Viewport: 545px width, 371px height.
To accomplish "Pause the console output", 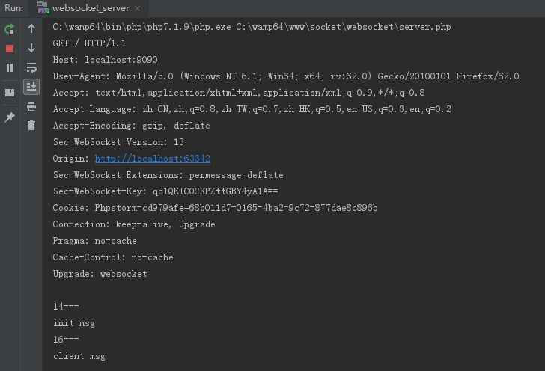I will (10, 67).
